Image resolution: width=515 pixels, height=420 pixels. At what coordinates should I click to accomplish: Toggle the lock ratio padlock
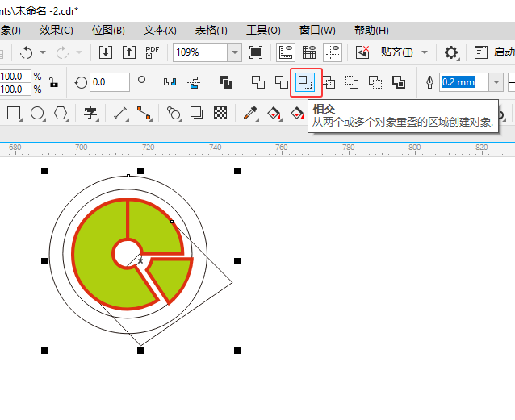(x=53, y=82)
